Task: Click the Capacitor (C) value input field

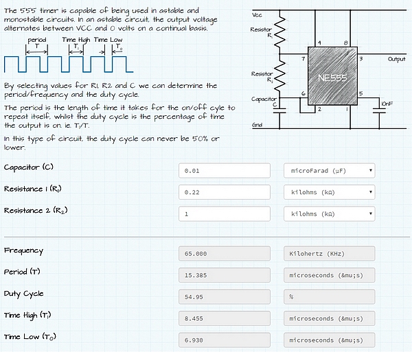Action: click(225, 171)
